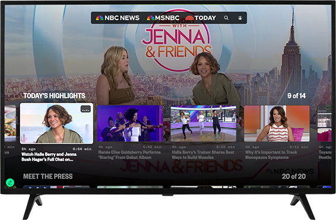Switch to the NBC NEWS tab
The width and height of the screenshot is (336, 220).
pyautogui.click(x=118, y=18)
